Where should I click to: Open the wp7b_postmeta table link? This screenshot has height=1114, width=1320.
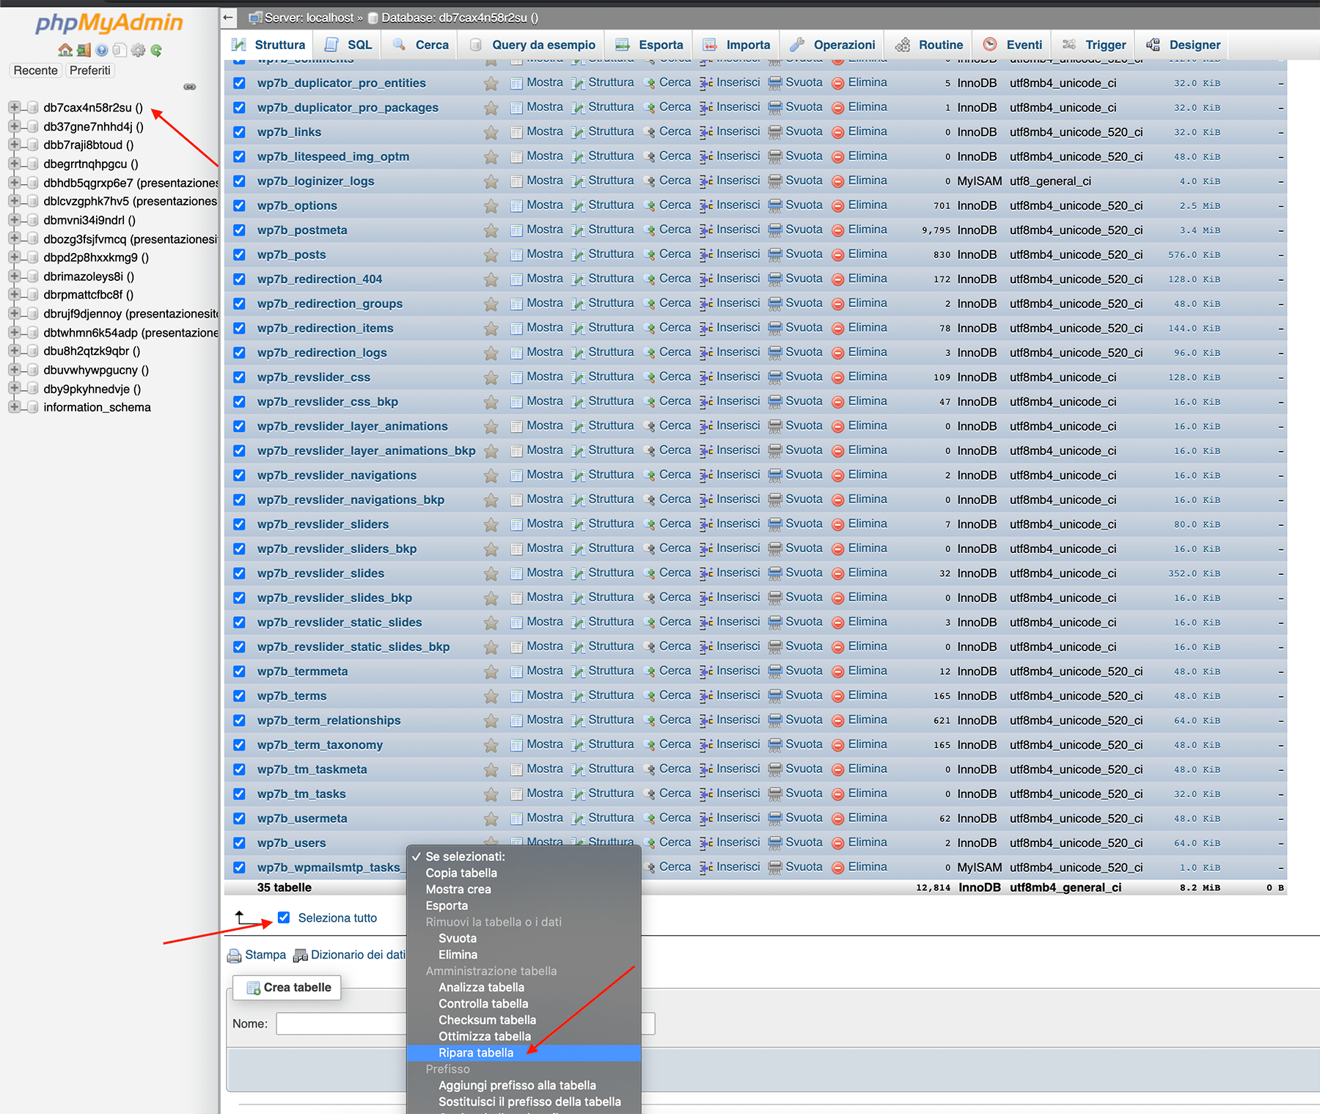pos(302,230)
